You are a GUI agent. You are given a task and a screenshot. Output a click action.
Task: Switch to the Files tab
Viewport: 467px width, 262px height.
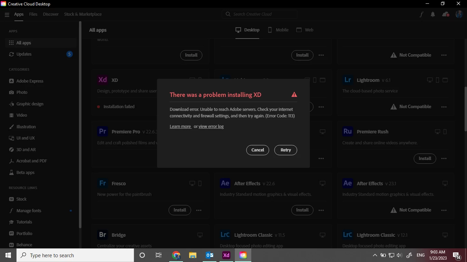(x=33, y=14)
